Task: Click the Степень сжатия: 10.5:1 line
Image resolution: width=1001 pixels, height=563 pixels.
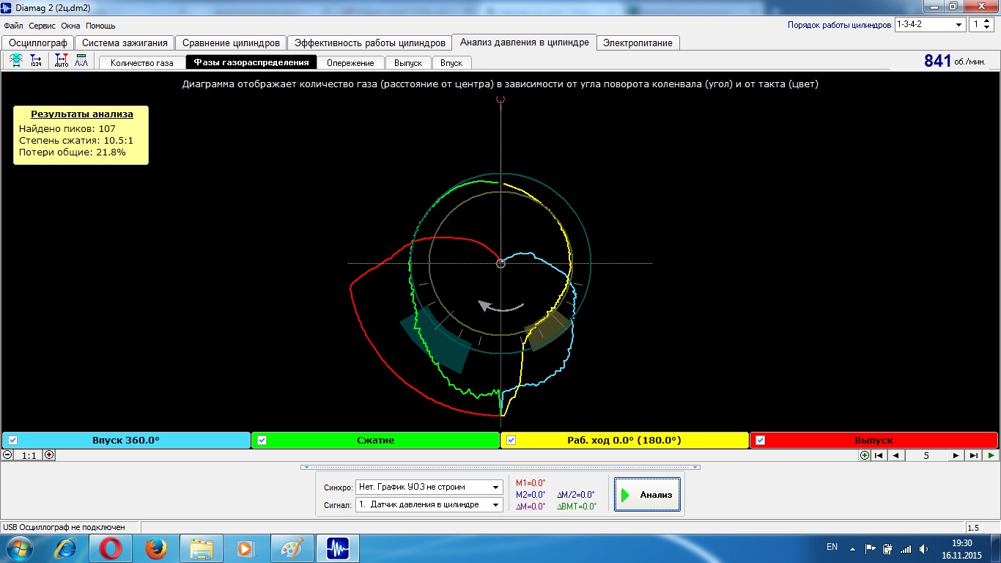Action: pos(76,140)
